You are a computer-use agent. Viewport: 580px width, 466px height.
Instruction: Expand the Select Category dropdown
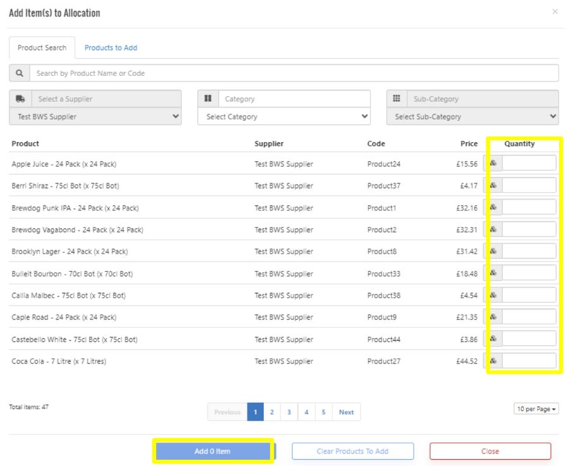click(283, 117)
